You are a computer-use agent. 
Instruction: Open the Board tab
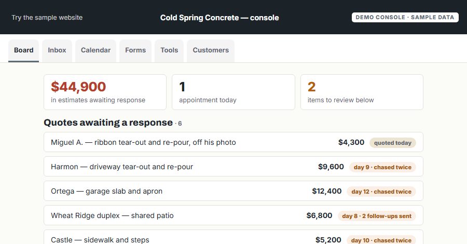click(23, 50)
